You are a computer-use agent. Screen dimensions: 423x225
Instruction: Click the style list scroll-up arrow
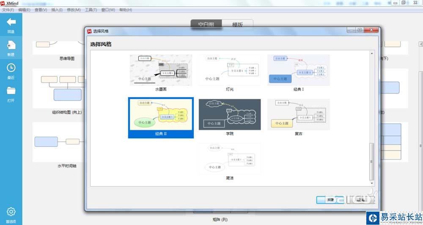tap(372, 53)
